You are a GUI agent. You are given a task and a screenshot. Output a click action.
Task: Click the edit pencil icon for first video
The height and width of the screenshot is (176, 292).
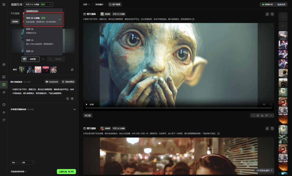click(267, 14)
